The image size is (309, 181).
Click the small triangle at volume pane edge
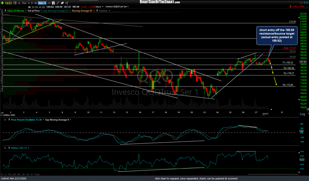tap(271, 109)
